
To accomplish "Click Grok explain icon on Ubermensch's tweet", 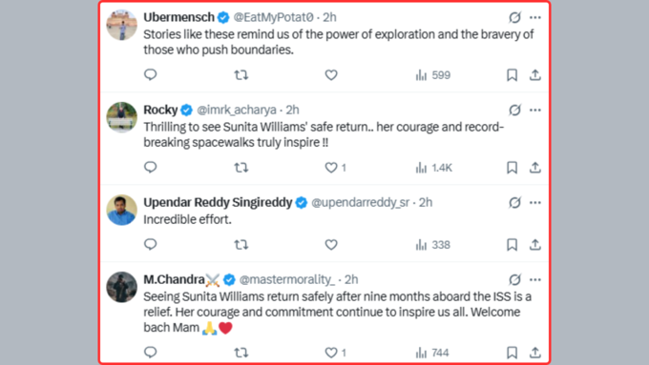I will tap(514, 17).
